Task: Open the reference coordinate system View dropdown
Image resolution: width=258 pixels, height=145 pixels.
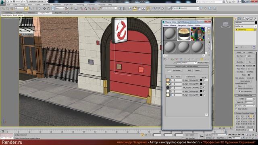Action: click(x=60, y=8)
